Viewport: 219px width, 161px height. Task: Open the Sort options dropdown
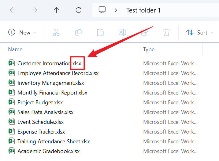[200, 32]
